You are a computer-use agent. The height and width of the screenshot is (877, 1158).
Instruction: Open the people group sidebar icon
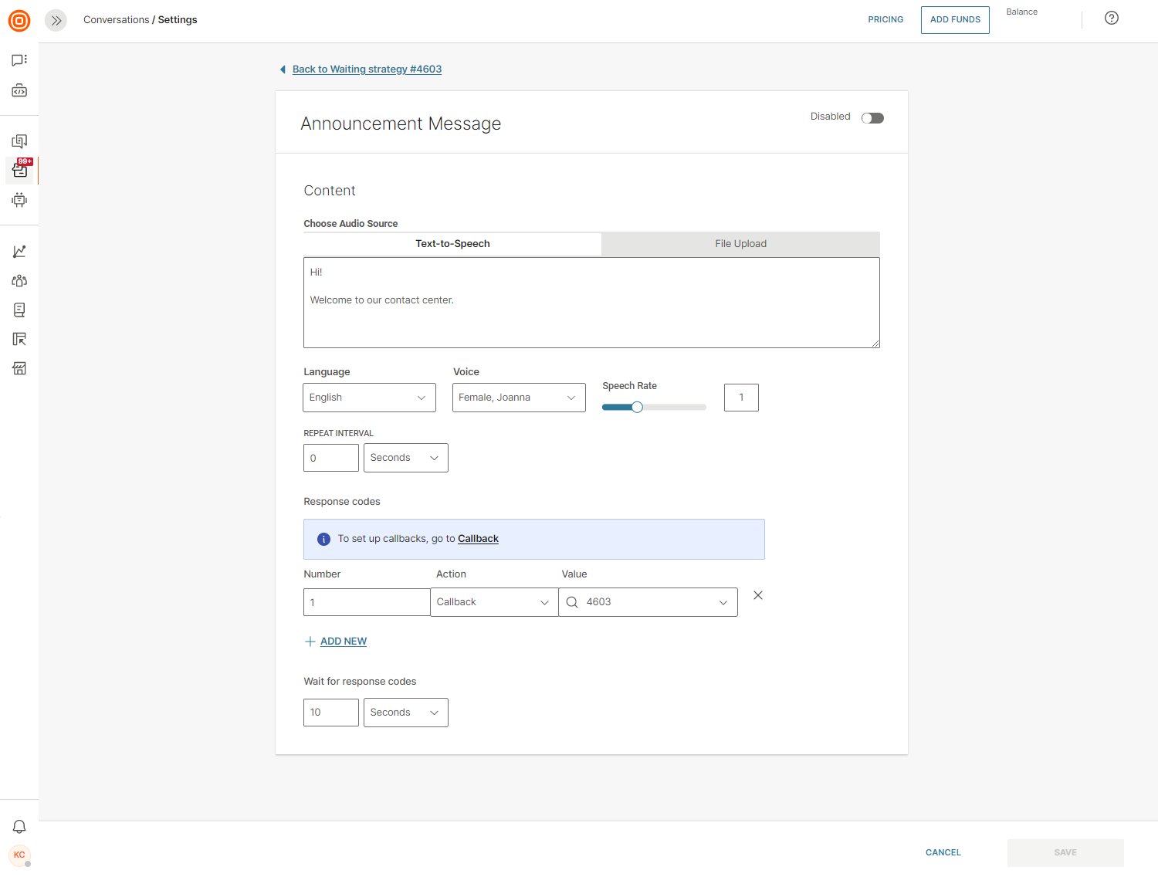(x=19, y=281)
